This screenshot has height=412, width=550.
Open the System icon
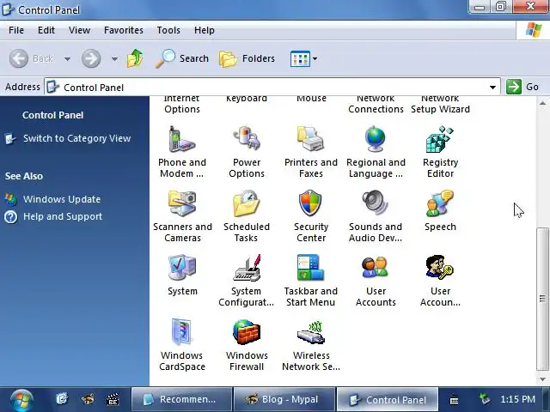click(181, 268)
